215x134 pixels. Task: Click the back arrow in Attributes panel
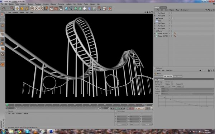click(x=200, y=70)
